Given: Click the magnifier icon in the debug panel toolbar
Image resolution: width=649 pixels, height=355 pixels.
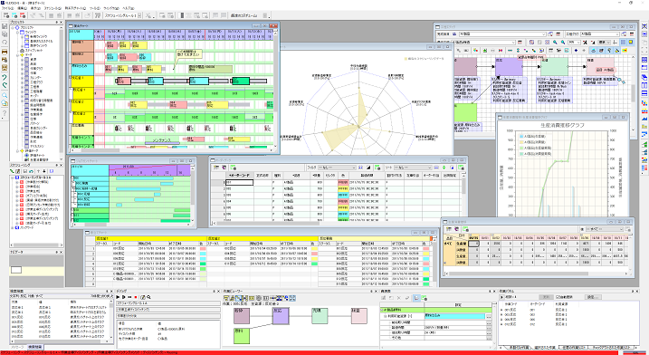Looking at the screenshot, I should point(148,297).
